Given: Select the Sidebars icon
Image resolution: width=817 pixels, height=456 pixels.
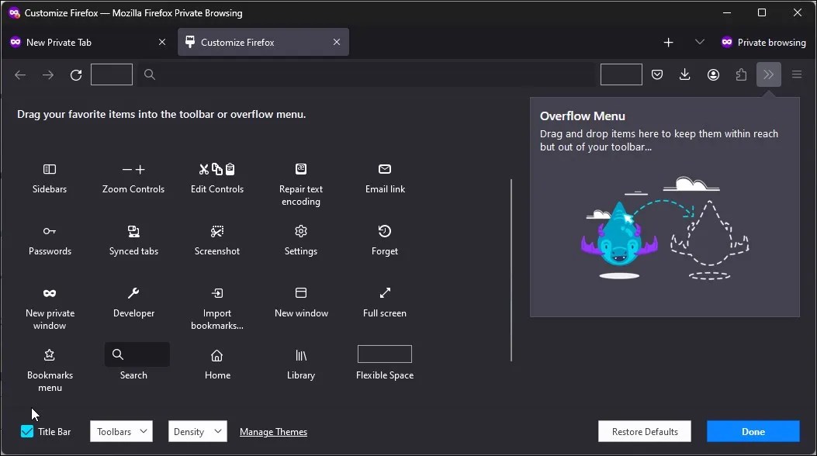Looking at the screenshot, I should 50,169.
